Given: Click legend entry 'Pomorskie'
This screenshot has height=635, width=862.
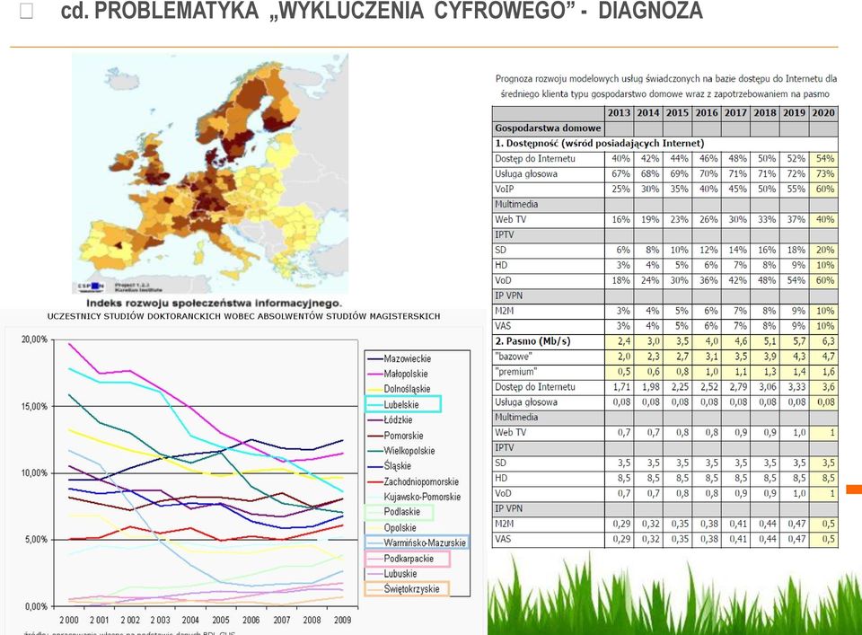Looking at the screenshot, I should coord(403,436).
